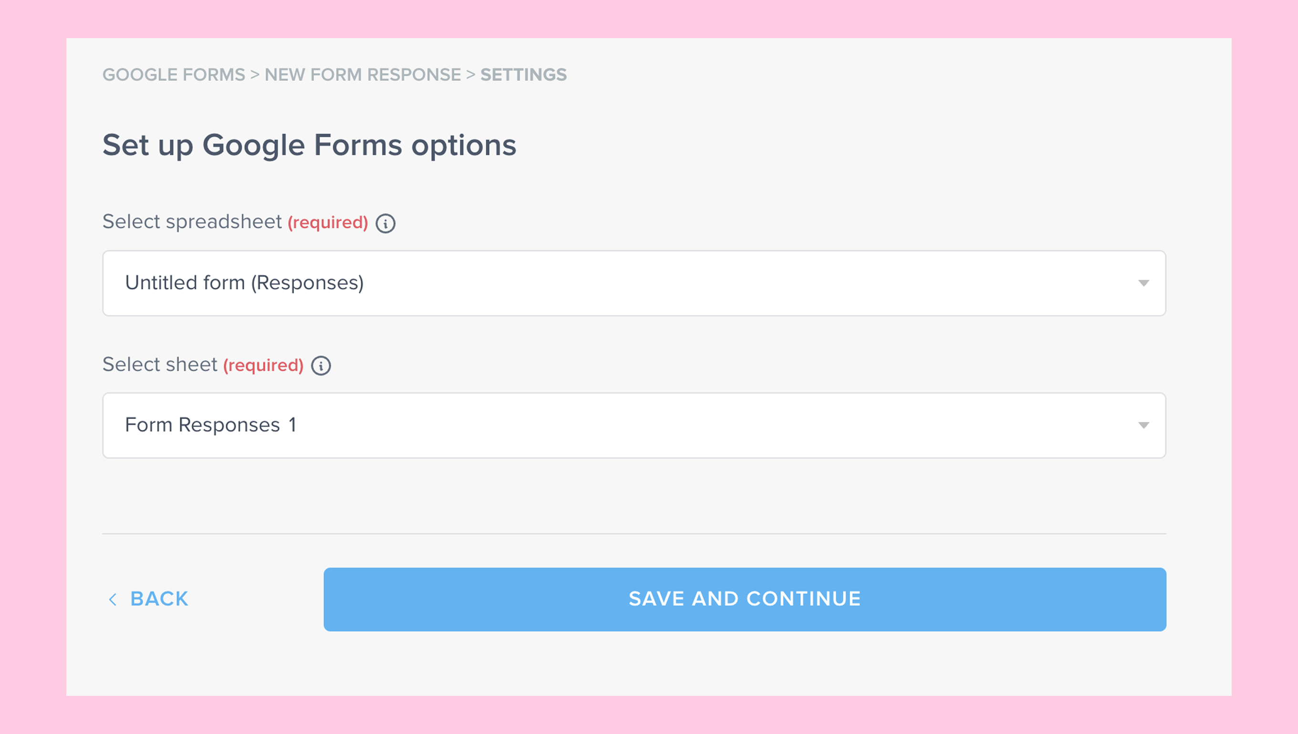Image resolution: width=1298 pixels, height=734 pixels.
Task: Go to NEW FORM RESPONSE breadcrumb
Action: coord(362,75)
